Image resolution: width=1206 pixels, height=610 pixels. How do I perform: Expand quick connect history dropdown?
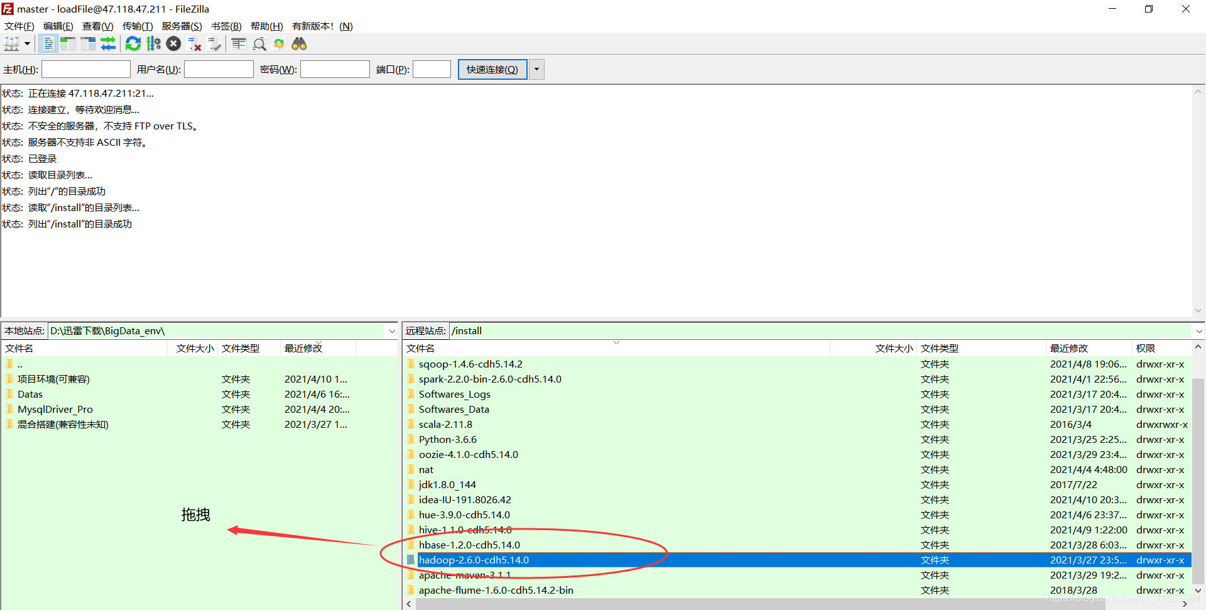pyautogui.click(x=536, y=69)
